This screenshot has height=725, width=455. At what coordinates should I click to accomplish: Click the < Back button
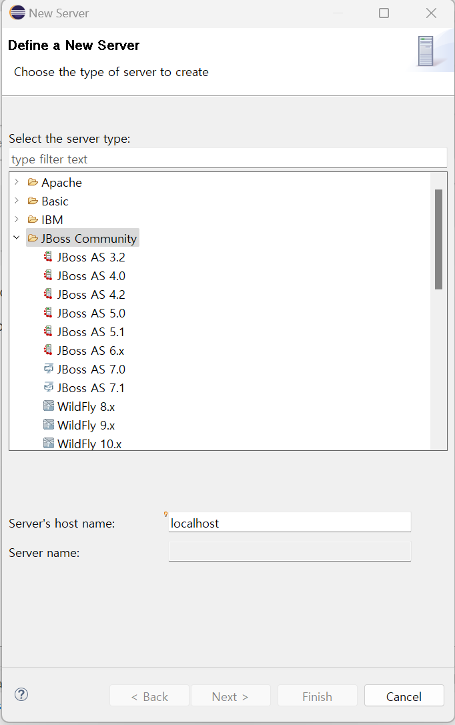(x=149, y=696)
